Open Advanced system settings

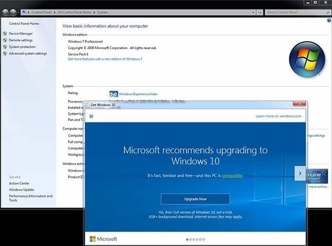[x=28, y=54]
